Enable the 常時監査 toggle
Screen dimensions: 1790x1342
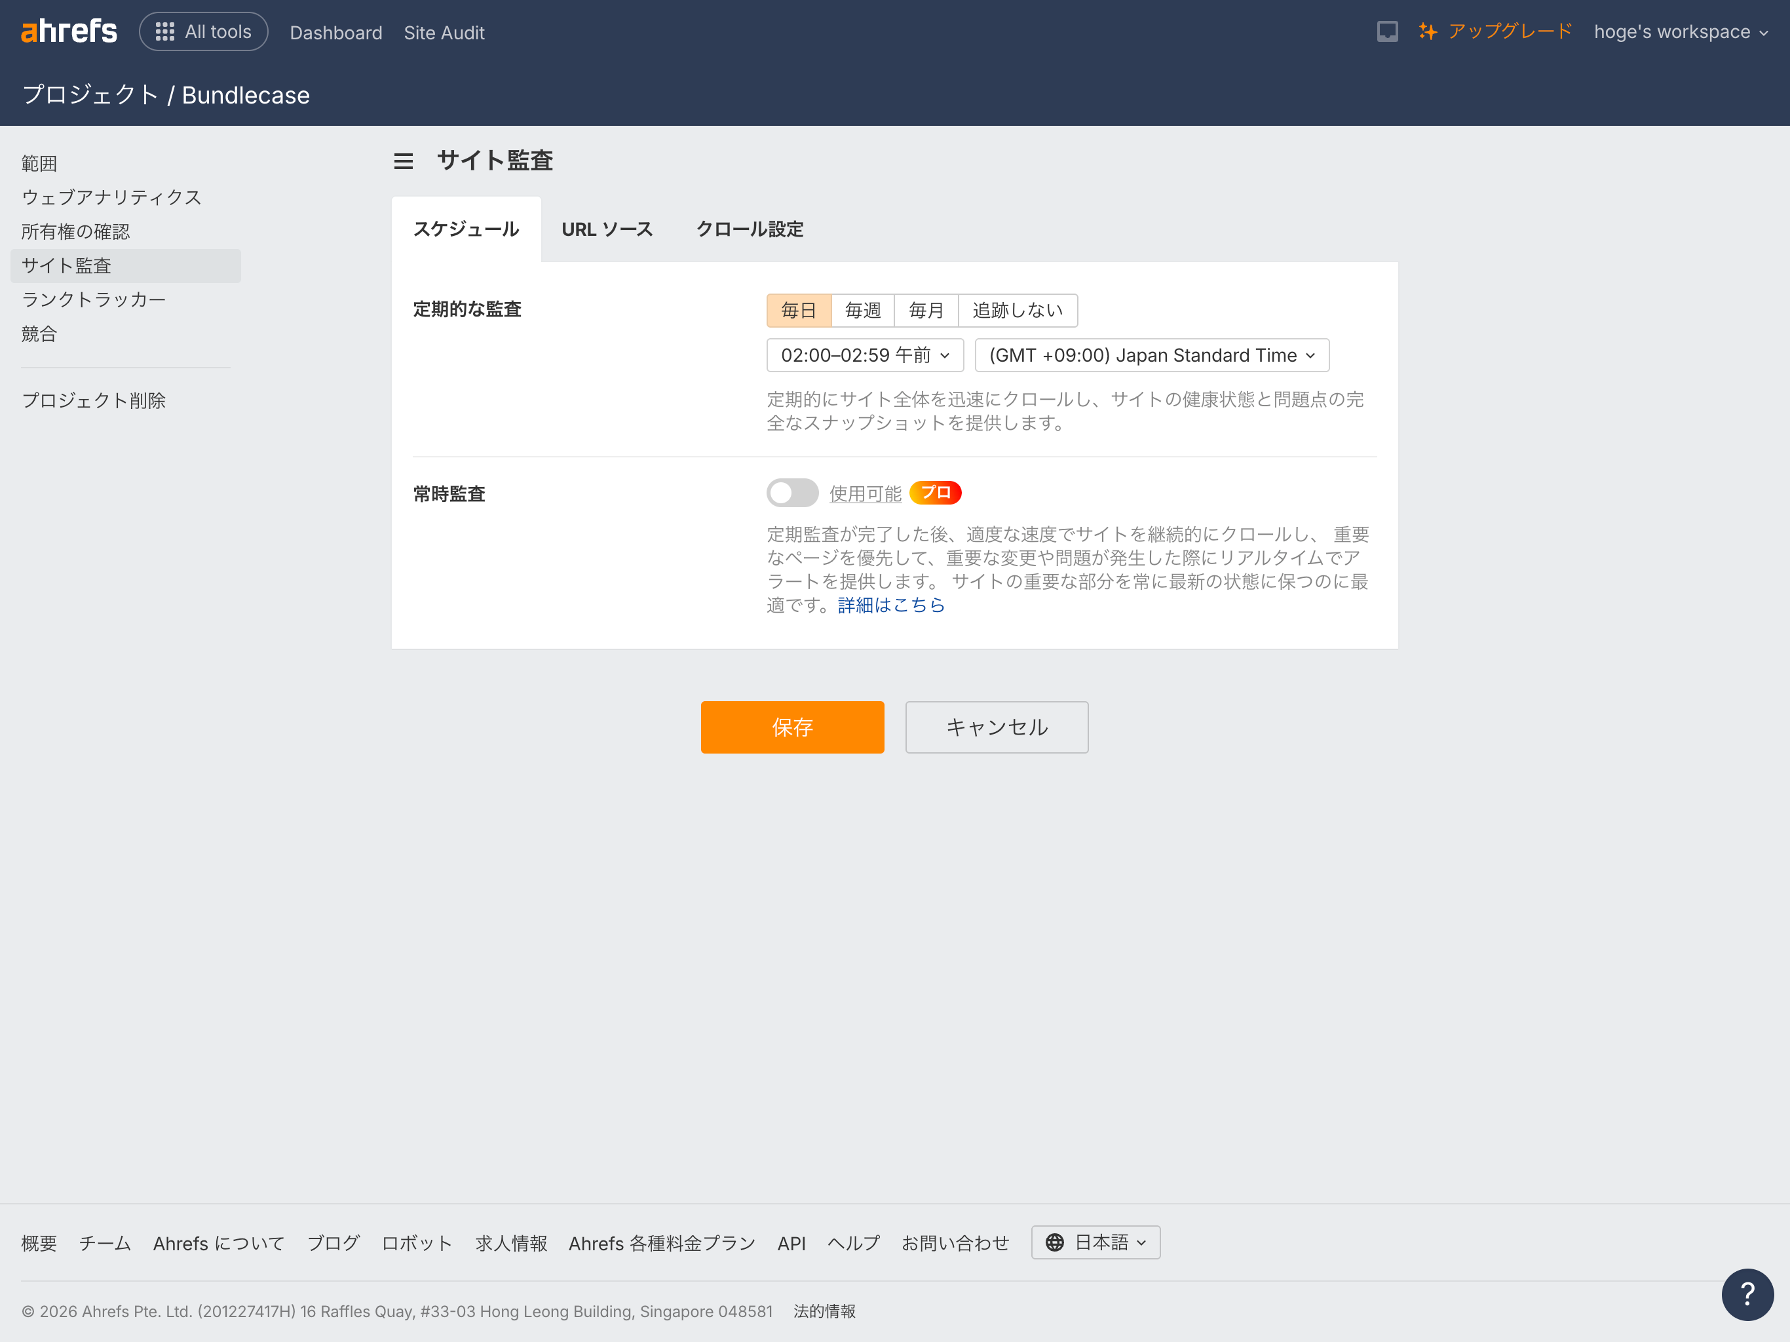[792, 492]
